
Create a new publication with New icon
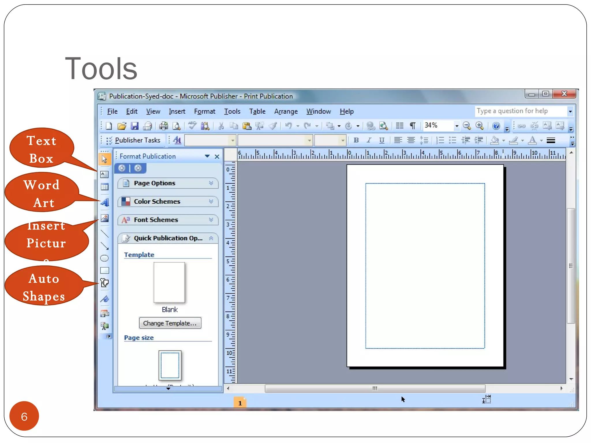pyautogui.click(x=109, y=126)
